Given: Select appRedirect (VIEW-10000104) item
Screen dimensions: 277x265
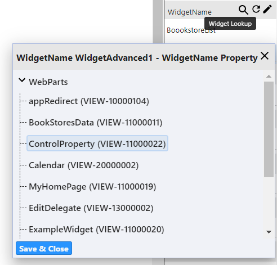Looking at the screenshot, I should pyautogui.click(x=89, y=101).
